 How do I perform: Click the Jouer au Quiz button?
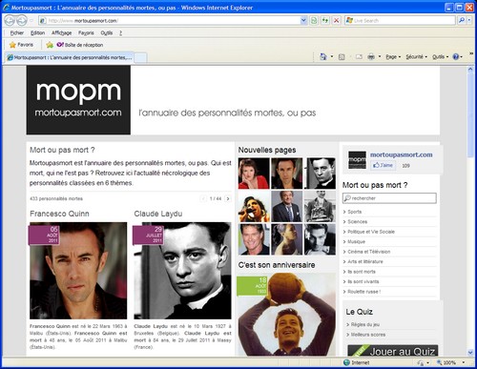coord(393,351)
